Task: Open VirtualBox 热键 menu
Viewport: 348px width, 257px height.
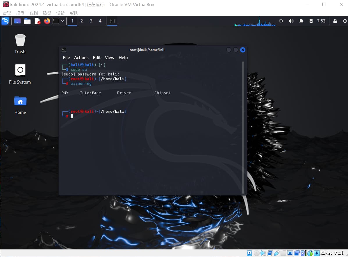Action: (47, 13)
